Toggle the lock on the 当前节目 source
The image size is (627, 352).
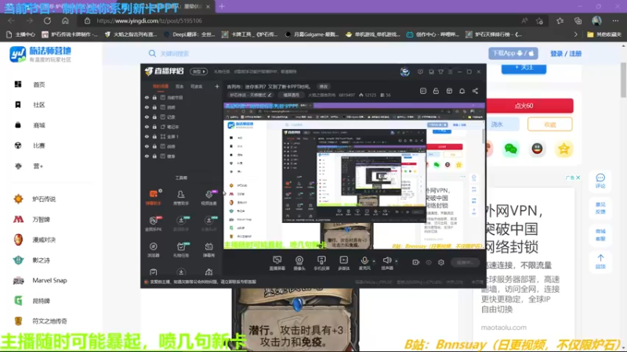[154, 97]
